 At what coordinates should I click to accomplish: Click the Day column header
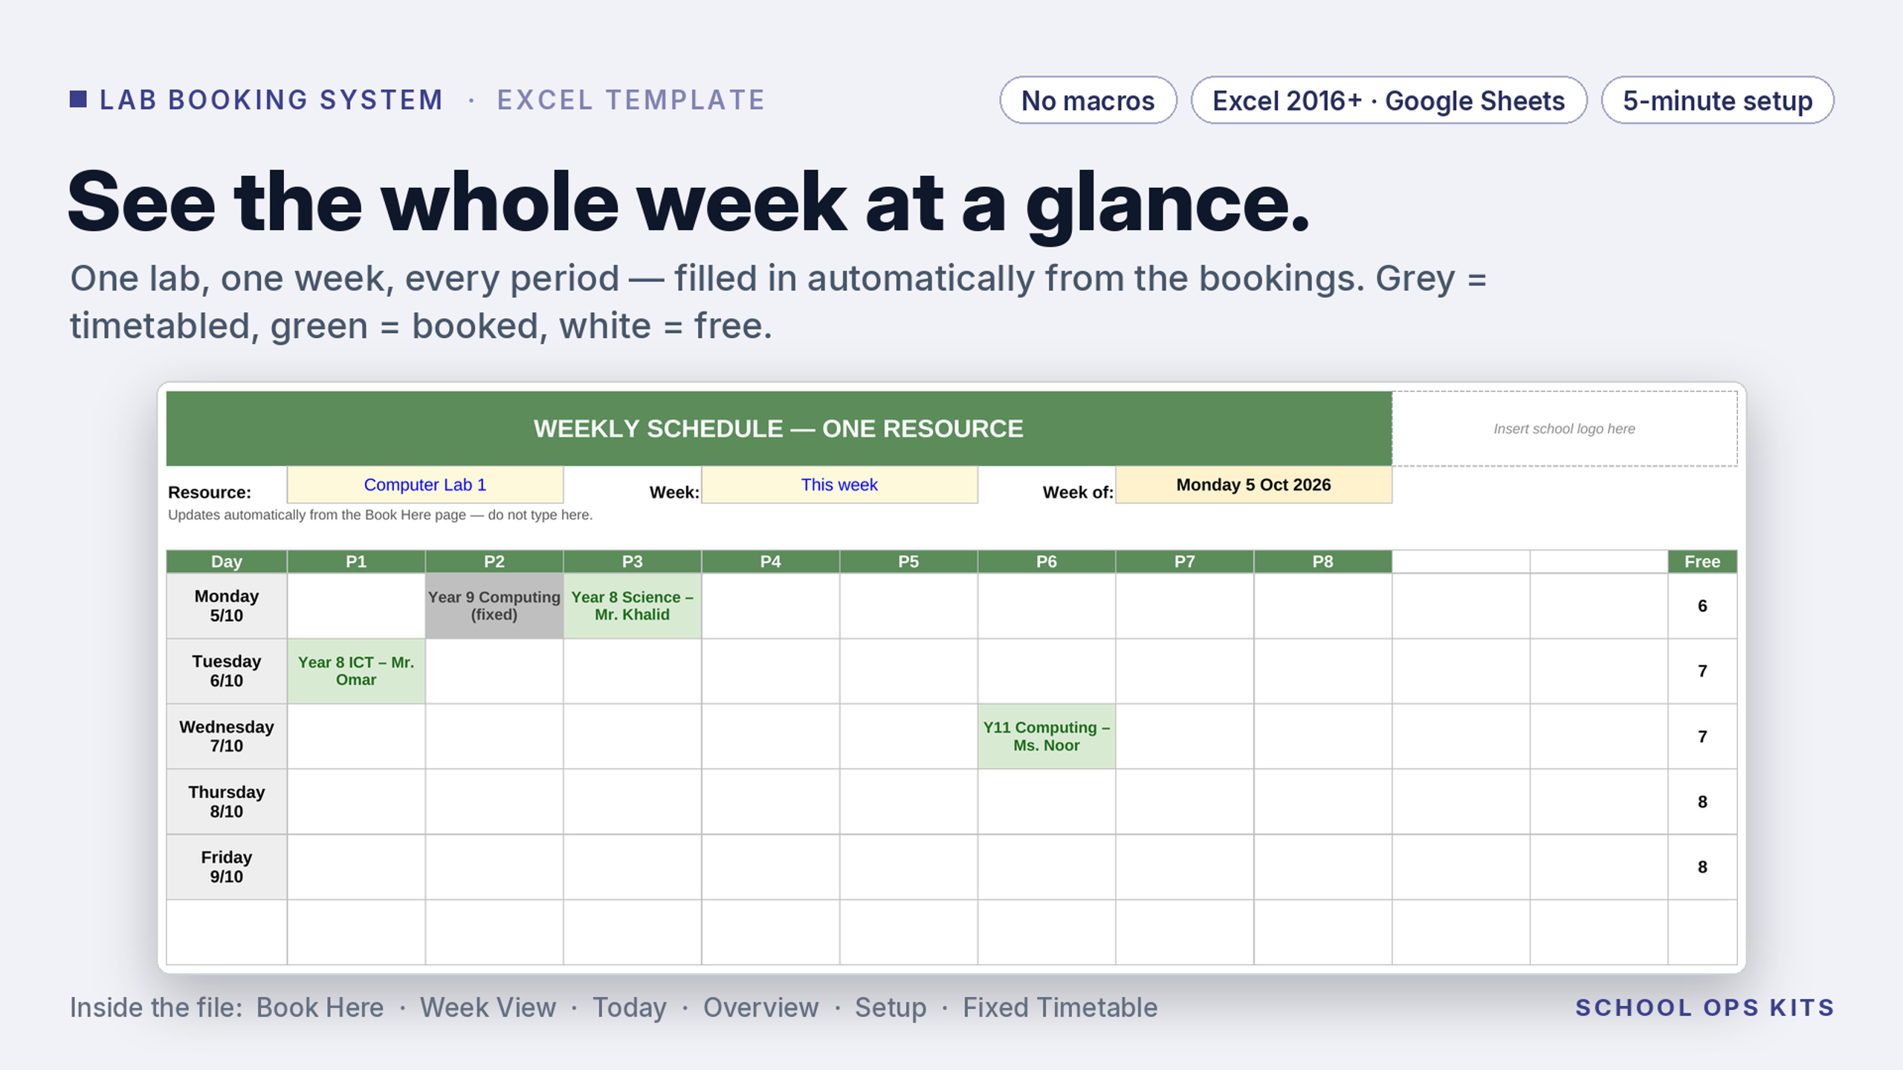227,562
